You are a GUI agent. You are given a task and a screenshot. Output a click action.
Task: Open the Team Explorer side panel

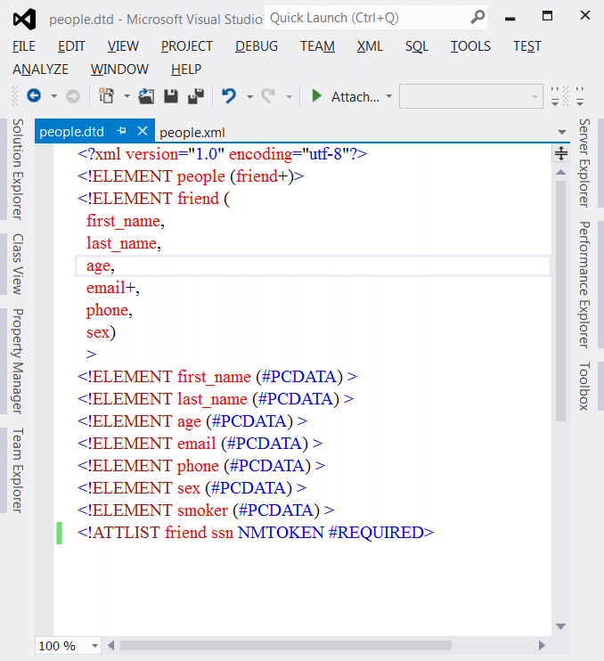coord(17,470)
